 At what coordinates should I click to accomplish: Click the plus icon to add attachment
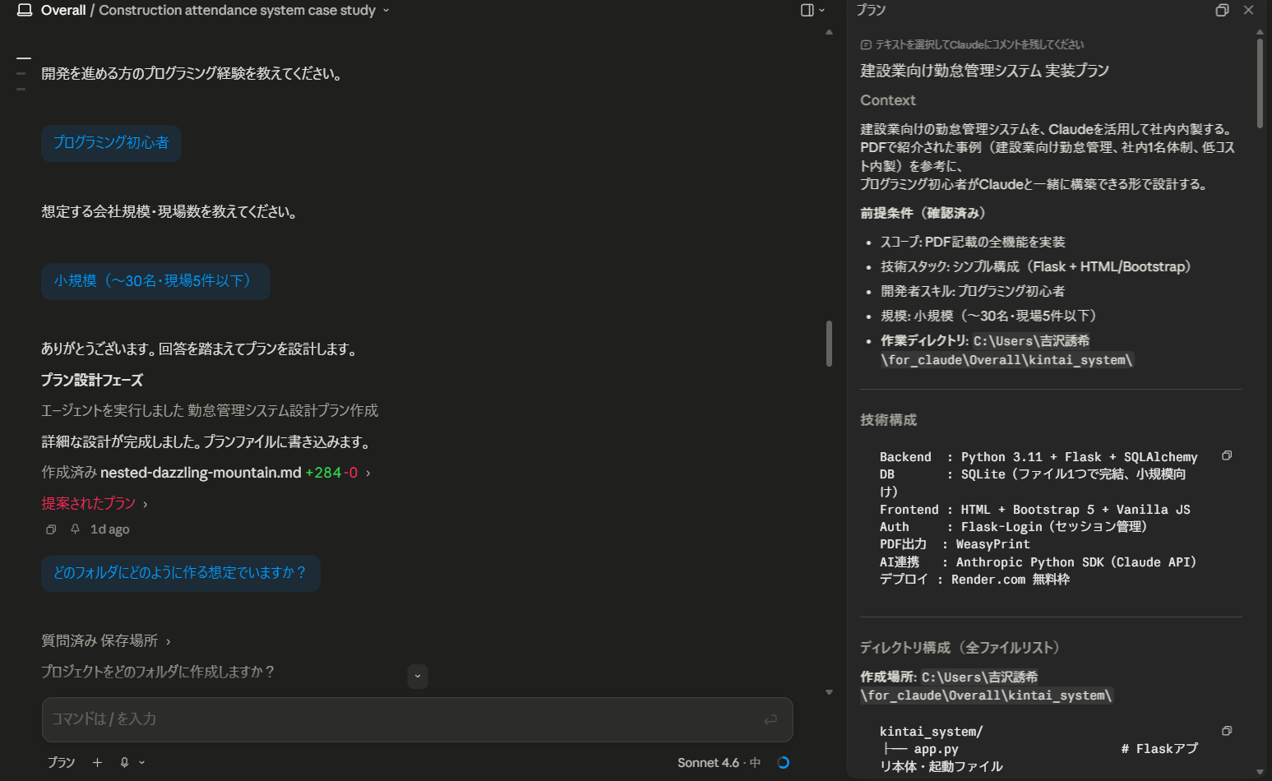[97, 762]
